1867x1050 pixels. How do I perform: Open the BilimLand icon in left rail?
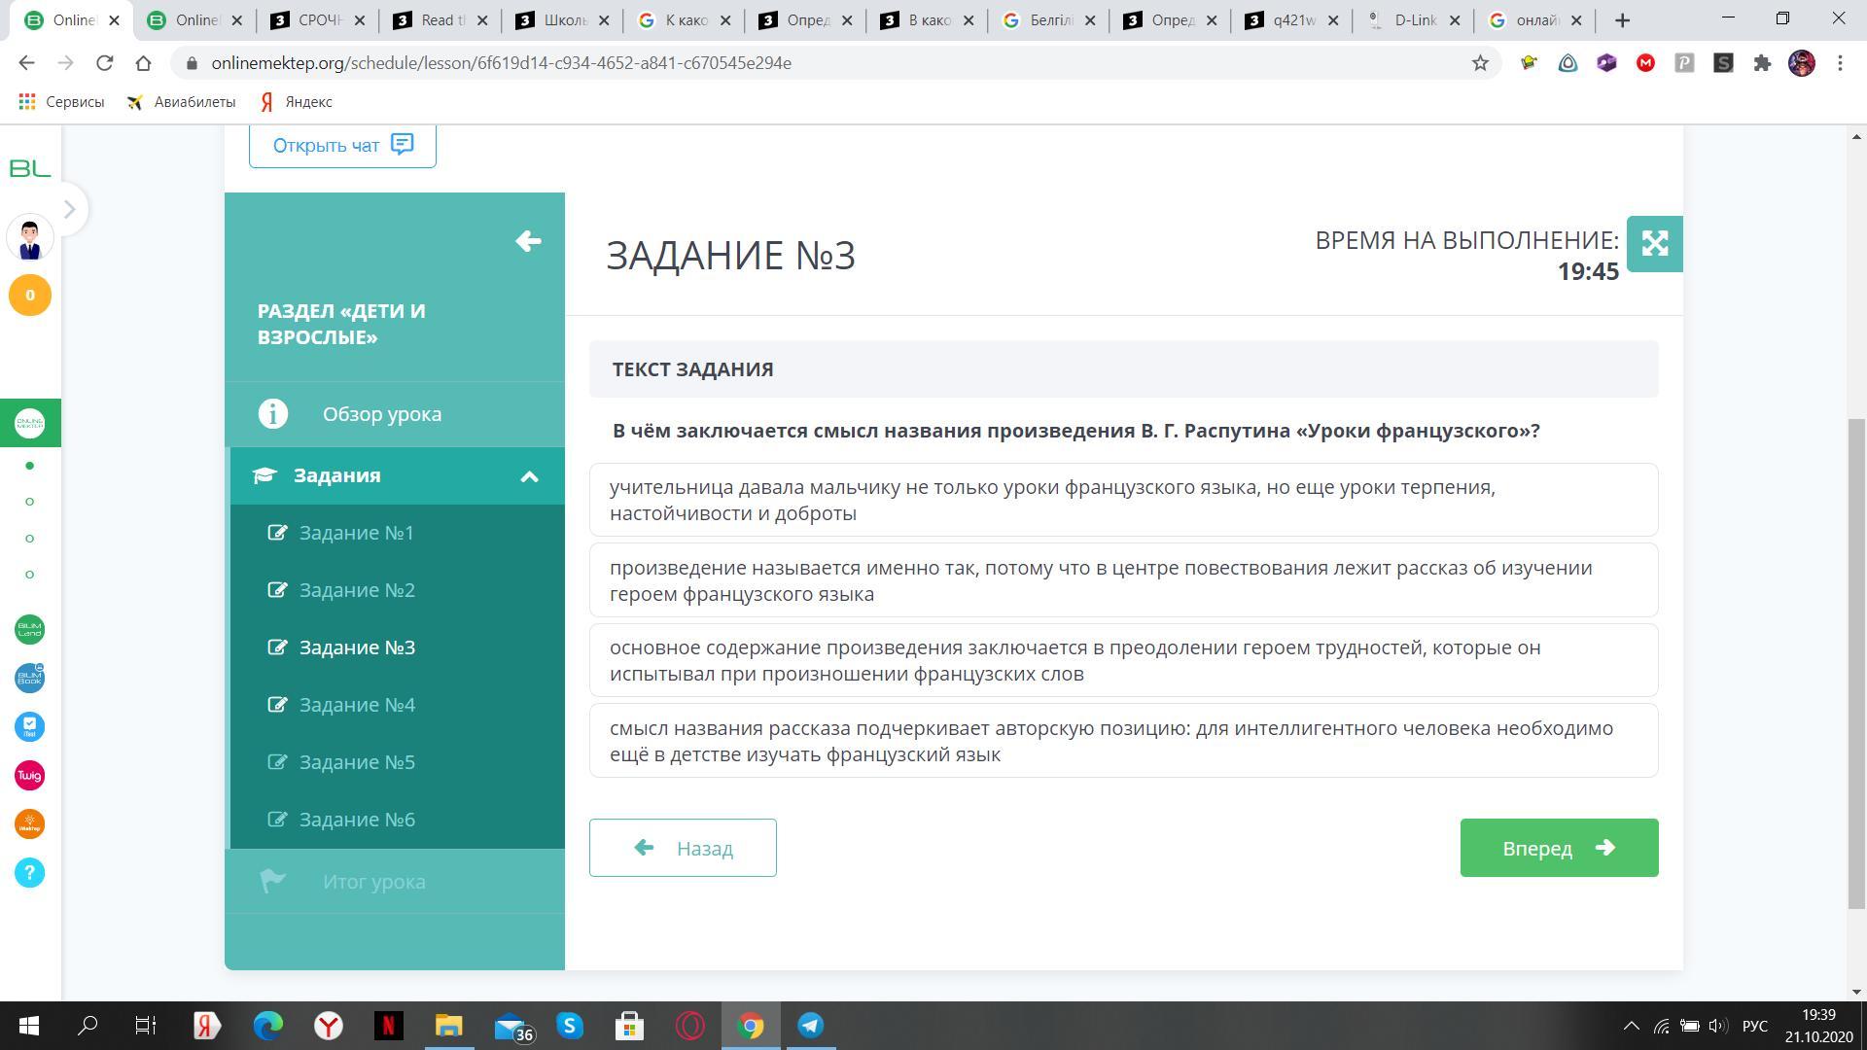pos(29,630)
